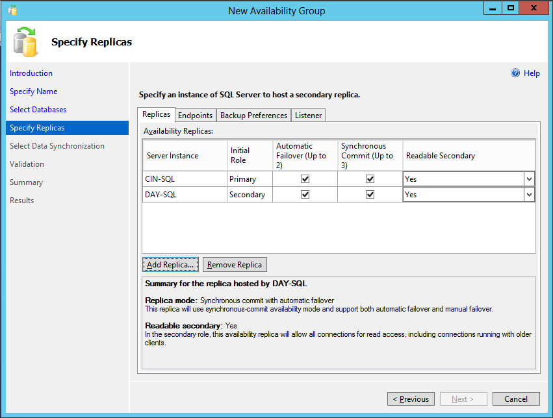Select the DAY-SQL server instance cell
This screenshot has width=553, height=418.
coord(185,194)
